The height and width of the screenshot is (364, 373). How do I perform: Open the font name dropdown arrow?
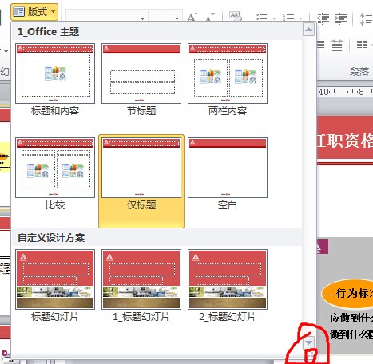coord(142,18)
